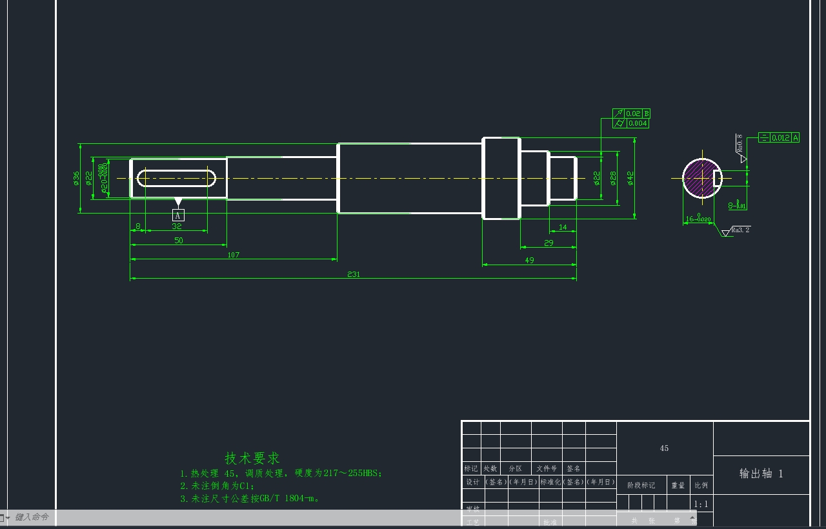Select the 标准化 cell in title block
Screen dimensions: 826x529
pyautogui.click(x=550, y=482)
